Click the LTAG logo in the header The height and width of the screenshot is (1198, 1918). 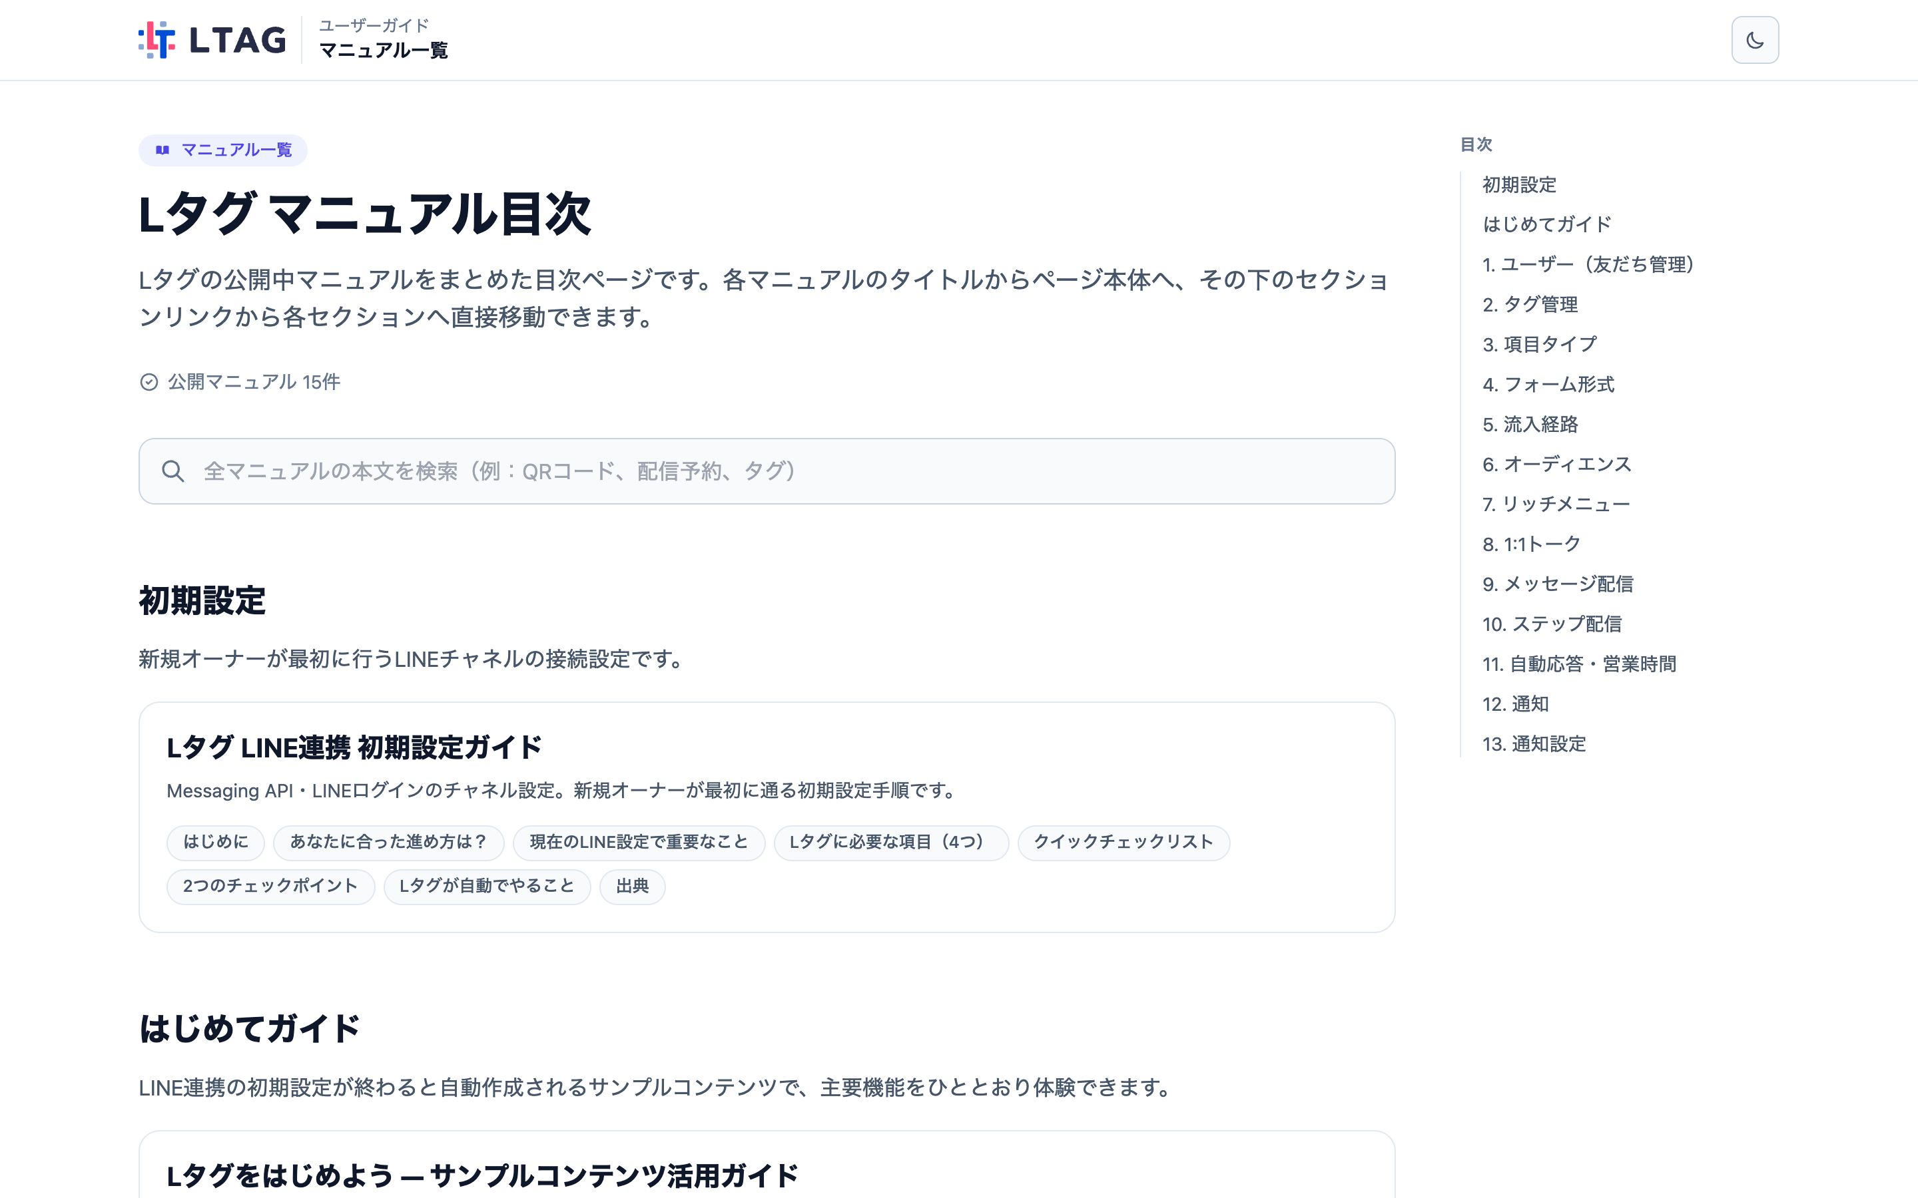pos(212,40)
